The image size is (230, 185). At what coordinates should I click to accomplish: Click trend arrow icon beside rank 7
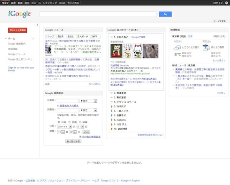pos(112,115)
